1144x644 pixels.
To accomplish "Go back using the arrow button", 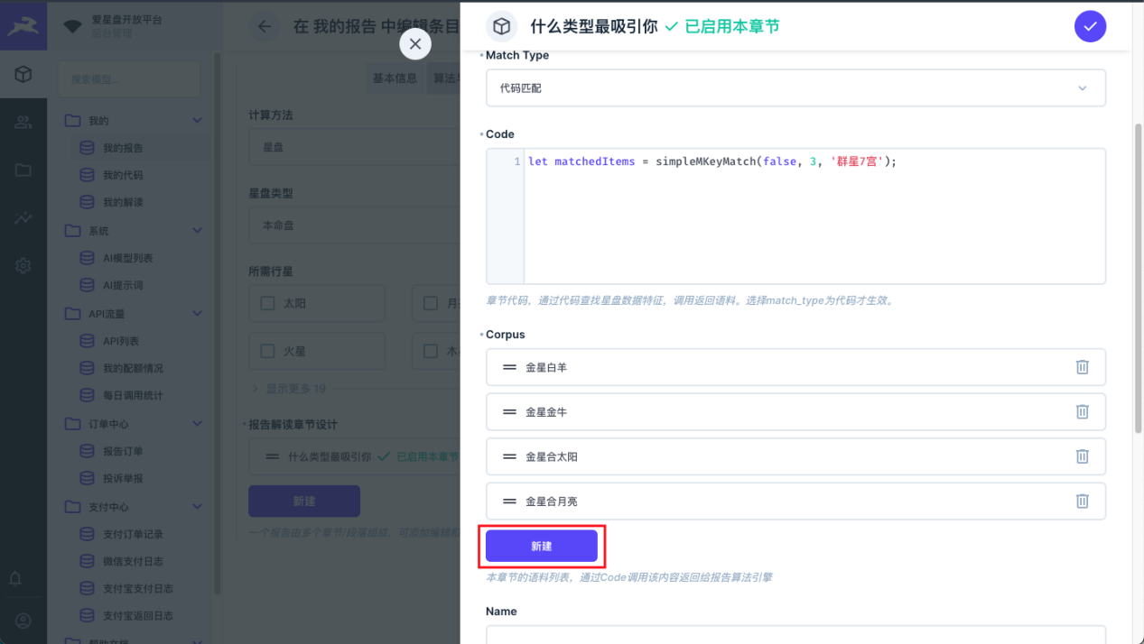I will tap(265, 27).
